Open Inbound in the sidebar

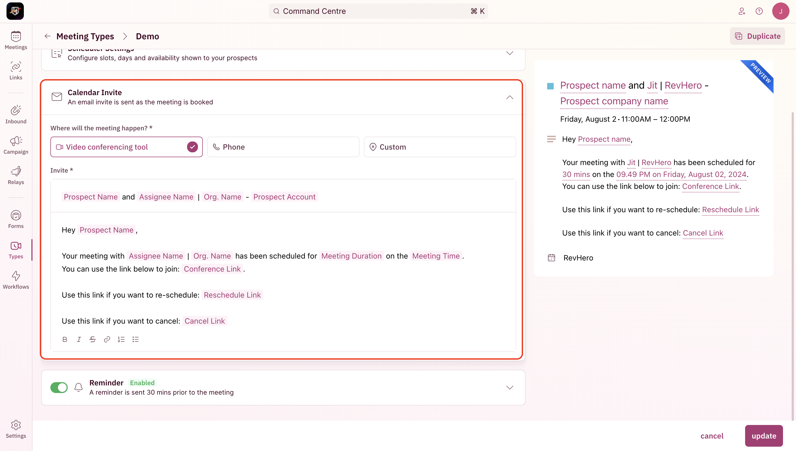[16, 115]
